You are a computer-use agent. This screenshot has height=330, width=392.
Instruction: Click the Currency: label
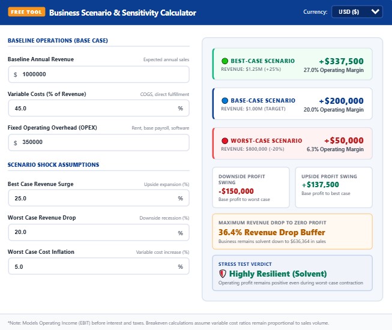(x=315, y=12)
